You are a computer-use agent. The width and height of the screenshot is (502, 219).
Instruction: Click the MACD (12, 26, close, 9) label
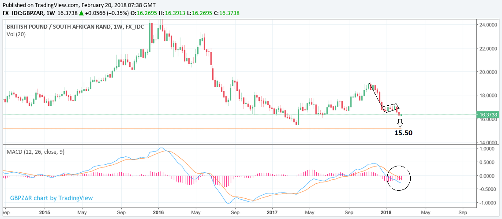(x=35, y=152)
